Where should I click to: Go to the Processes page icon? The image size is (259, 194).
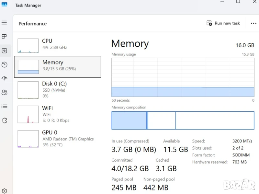pyautogui.click(x=4, y=37)
